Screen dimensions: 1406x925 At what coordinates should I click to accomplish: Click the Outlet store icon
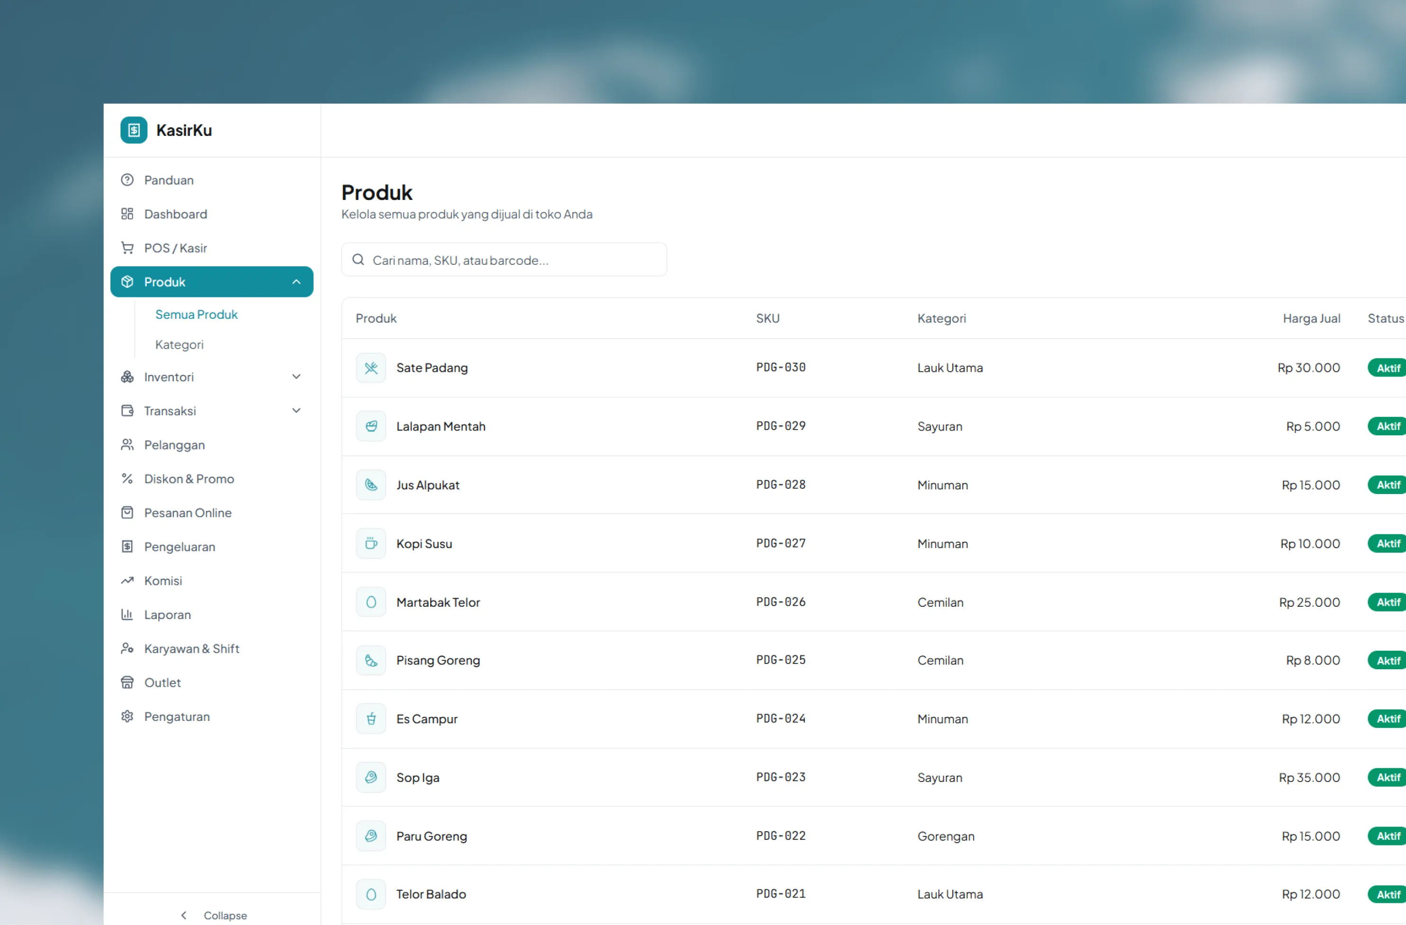127,682
